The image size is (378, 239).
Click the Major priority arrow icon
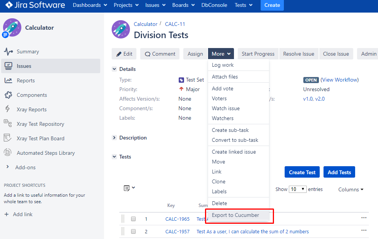click(181, 89)
